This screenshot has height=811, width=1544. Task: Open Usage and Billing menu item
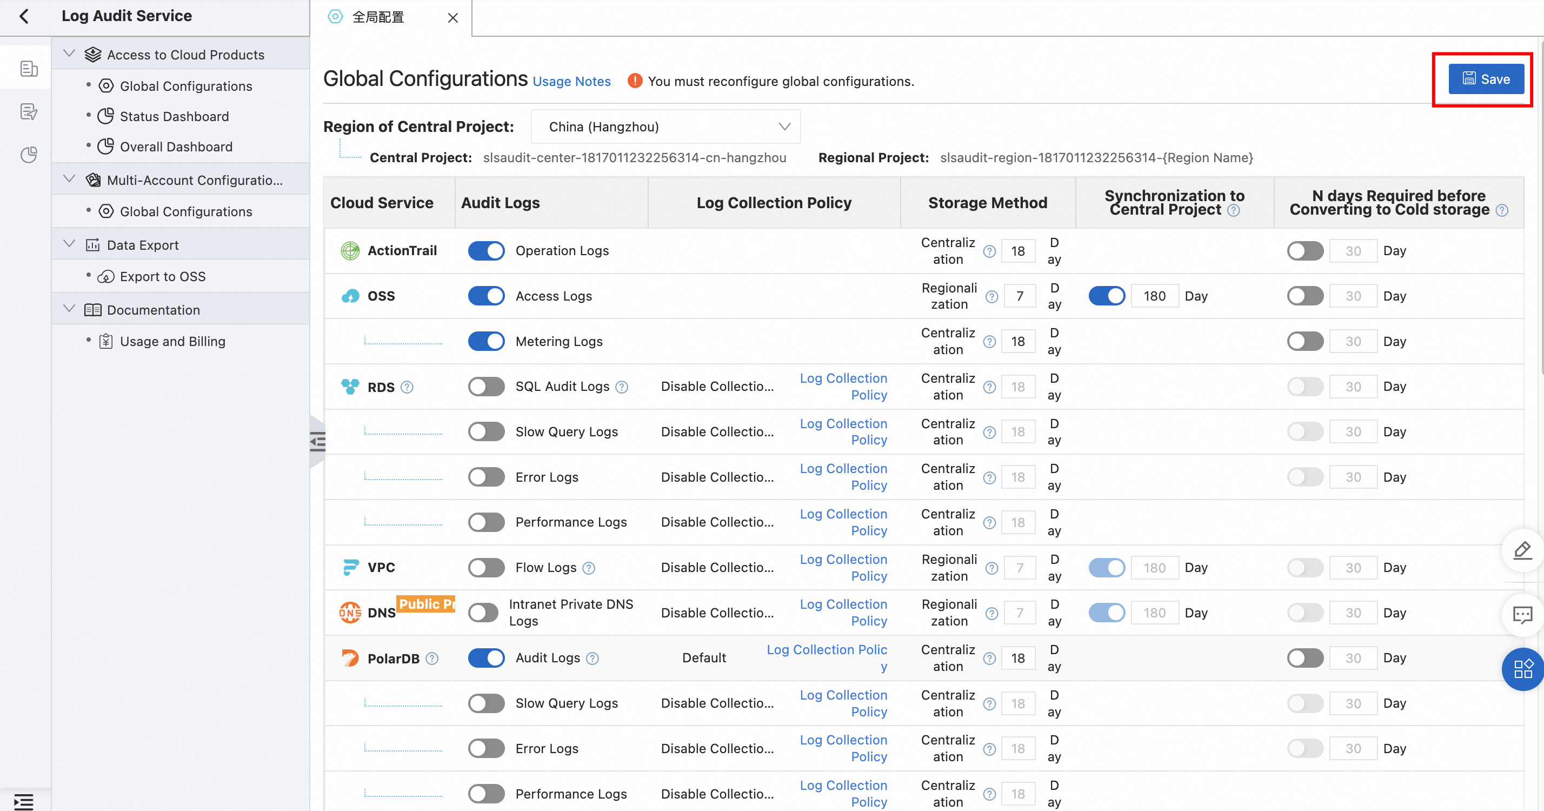tap(172, 342)
